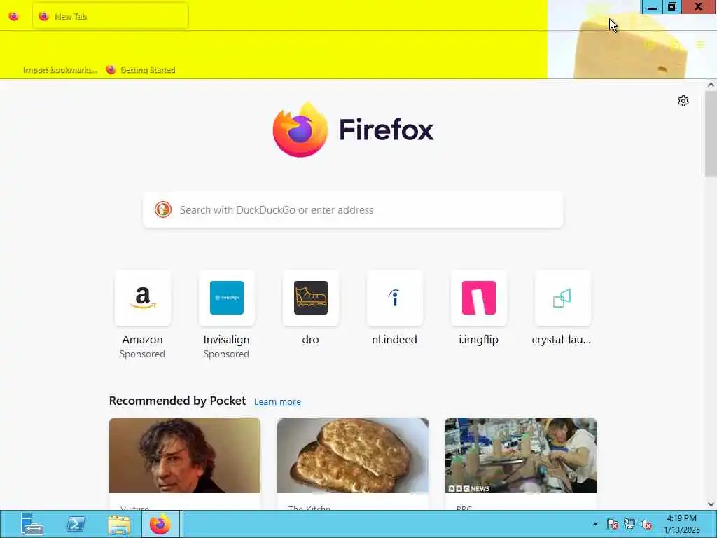Image resolution: width=717 pixels, height=538 pixels.
Task: Open the BBC News Pocket story thumbnail
Action: pyautogui.click(x=521, y=455)
